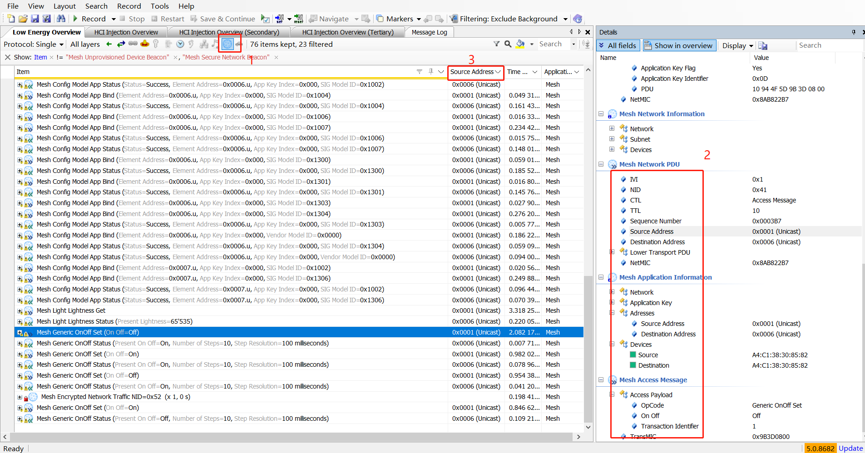Click the Filtering Exclude Background icon
Screen dimensions: 865x453
[454, 19]
